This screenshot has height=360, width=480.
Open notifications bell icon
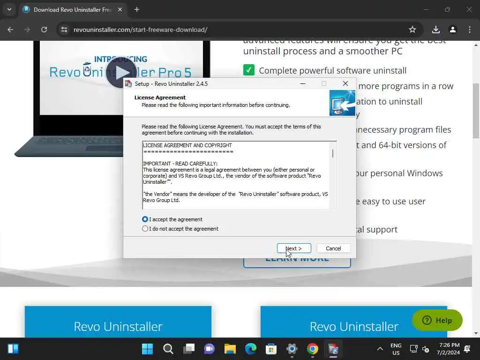point(467,349)
